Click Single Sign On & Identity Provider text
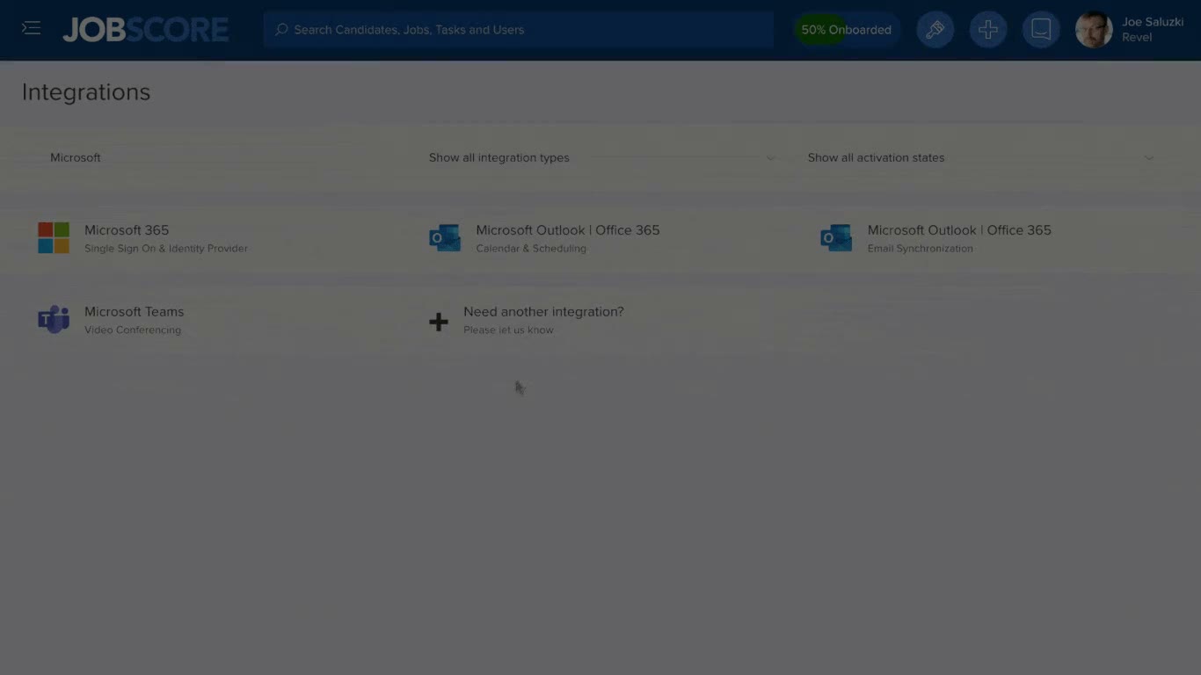The width and height of the screenshot is (1201, 675). (x=166, y=249)
